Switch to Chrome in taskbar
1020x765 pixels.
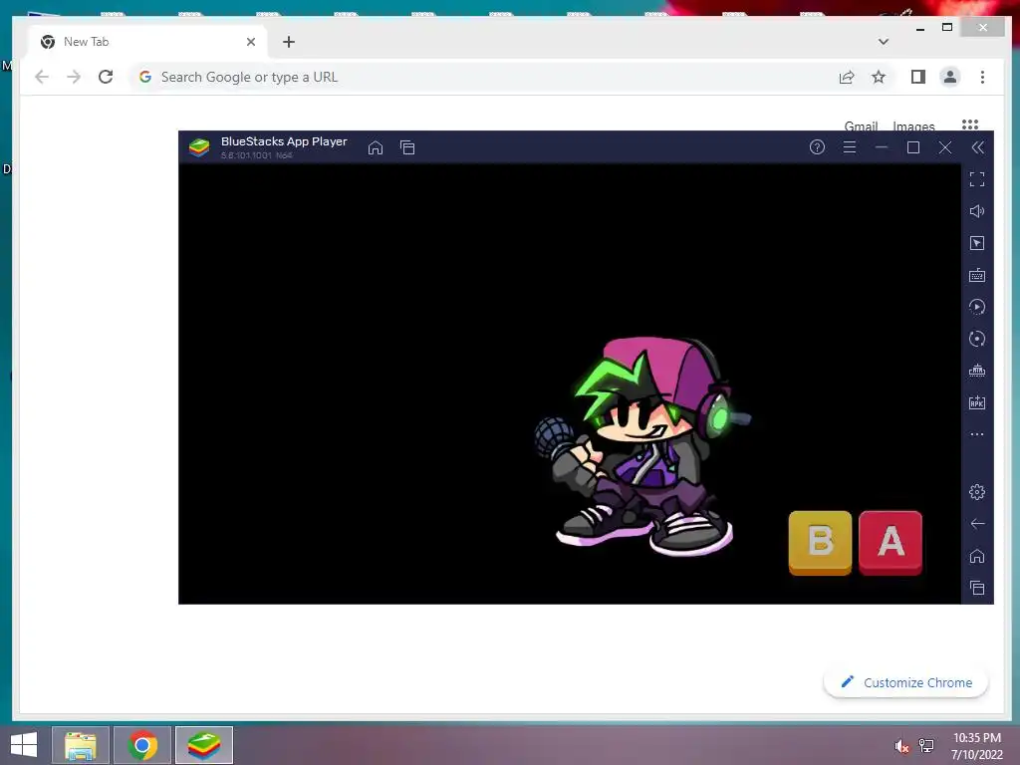(142, 745)
